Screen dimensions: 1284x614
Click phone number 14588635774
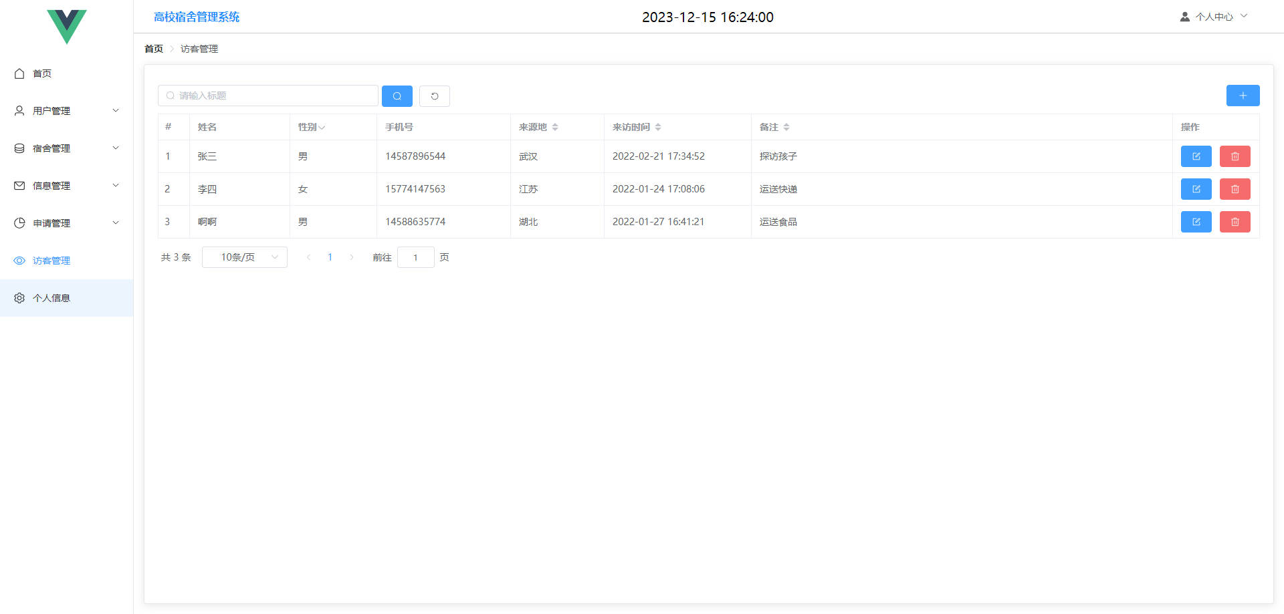[415, 222]
